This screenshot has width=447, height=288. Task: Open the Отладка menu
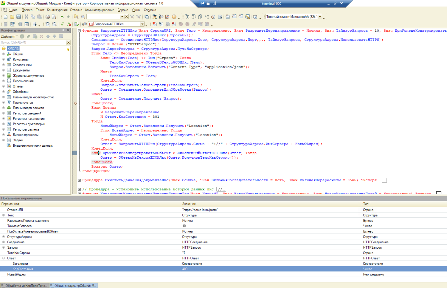click(x=76, y=10)
